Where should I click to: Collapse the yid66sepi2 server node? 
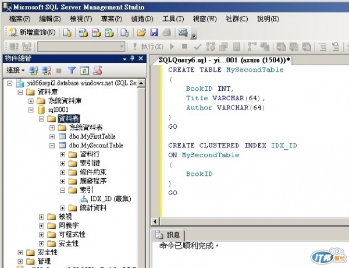pos(9,83)
